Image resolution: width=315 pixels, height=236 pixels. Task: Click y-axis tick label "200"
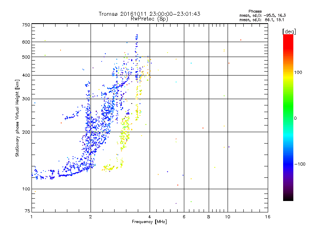26,132
